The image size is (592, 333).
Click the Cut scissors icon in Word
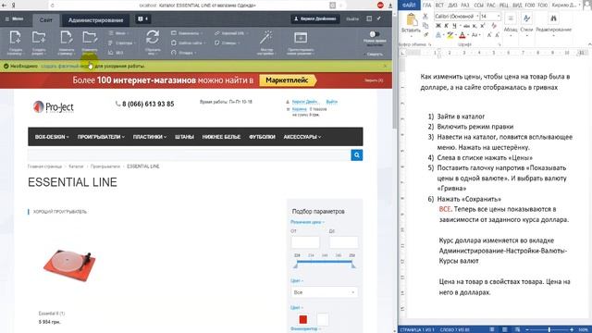click(425, 17)
